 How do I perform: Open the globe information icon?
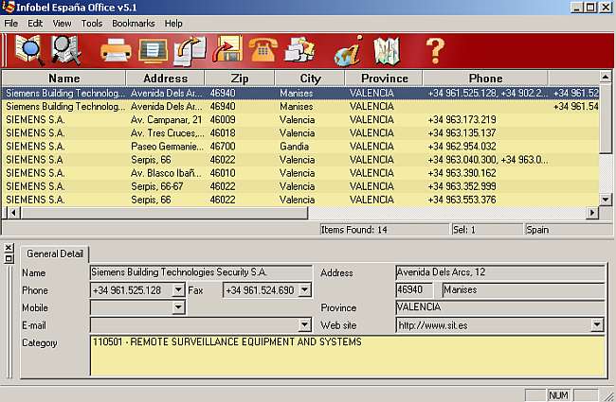click(x=348, y=50)
